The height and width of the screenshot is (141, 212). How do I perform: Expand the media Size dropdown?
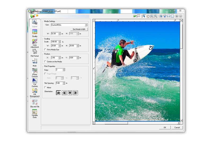pos(86,25)
